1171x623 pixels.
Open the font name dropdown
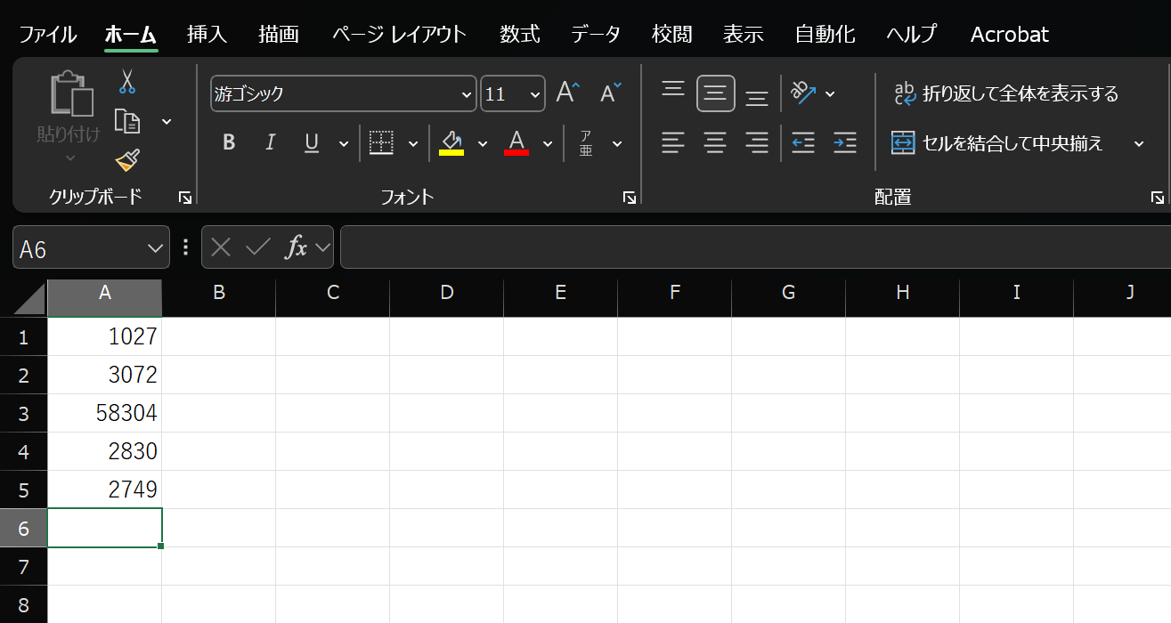[466, 93]
